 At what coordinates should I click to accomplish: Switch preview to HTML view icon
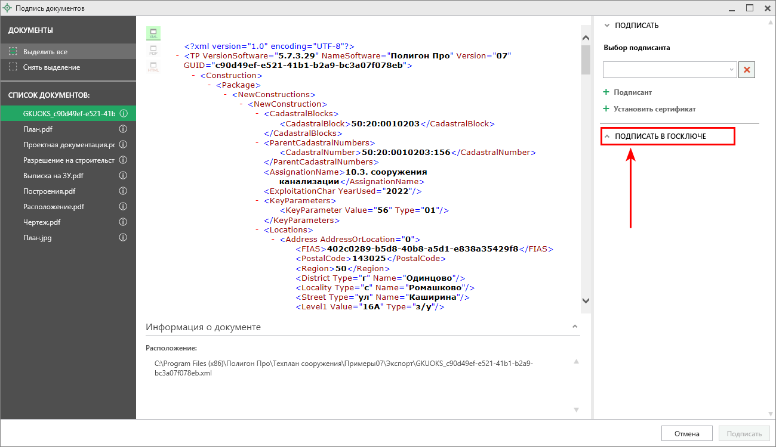click(x=153, y=67)
